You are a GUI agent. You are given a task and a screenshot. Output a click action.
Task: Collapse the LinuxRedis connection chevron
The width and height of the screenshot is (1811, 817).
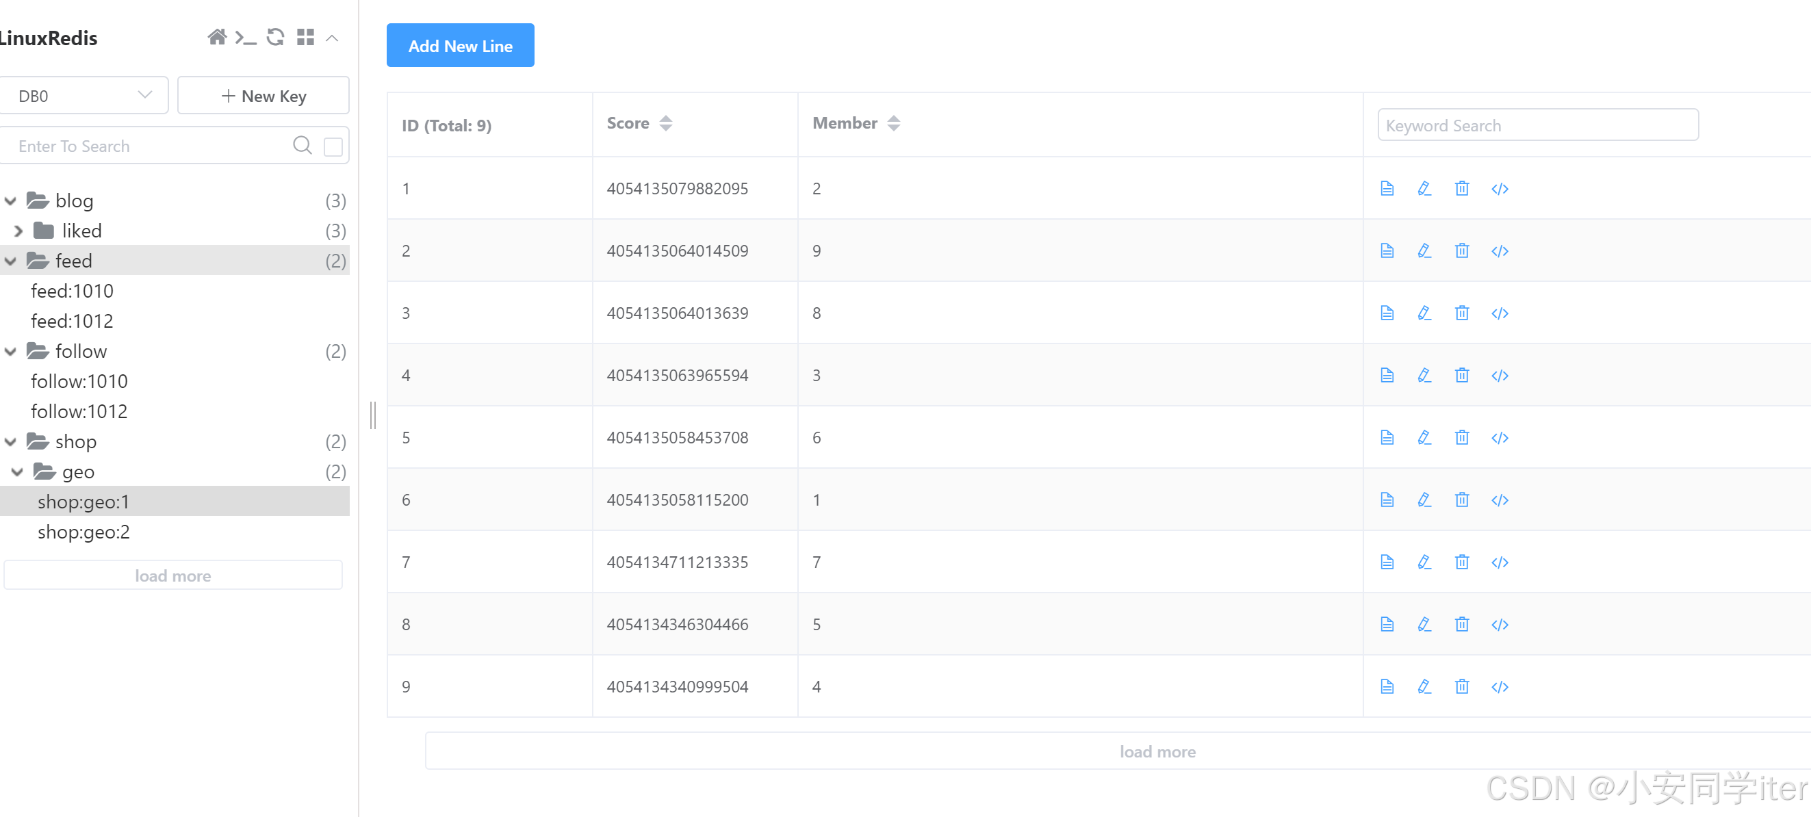click(x=333, y=38)
